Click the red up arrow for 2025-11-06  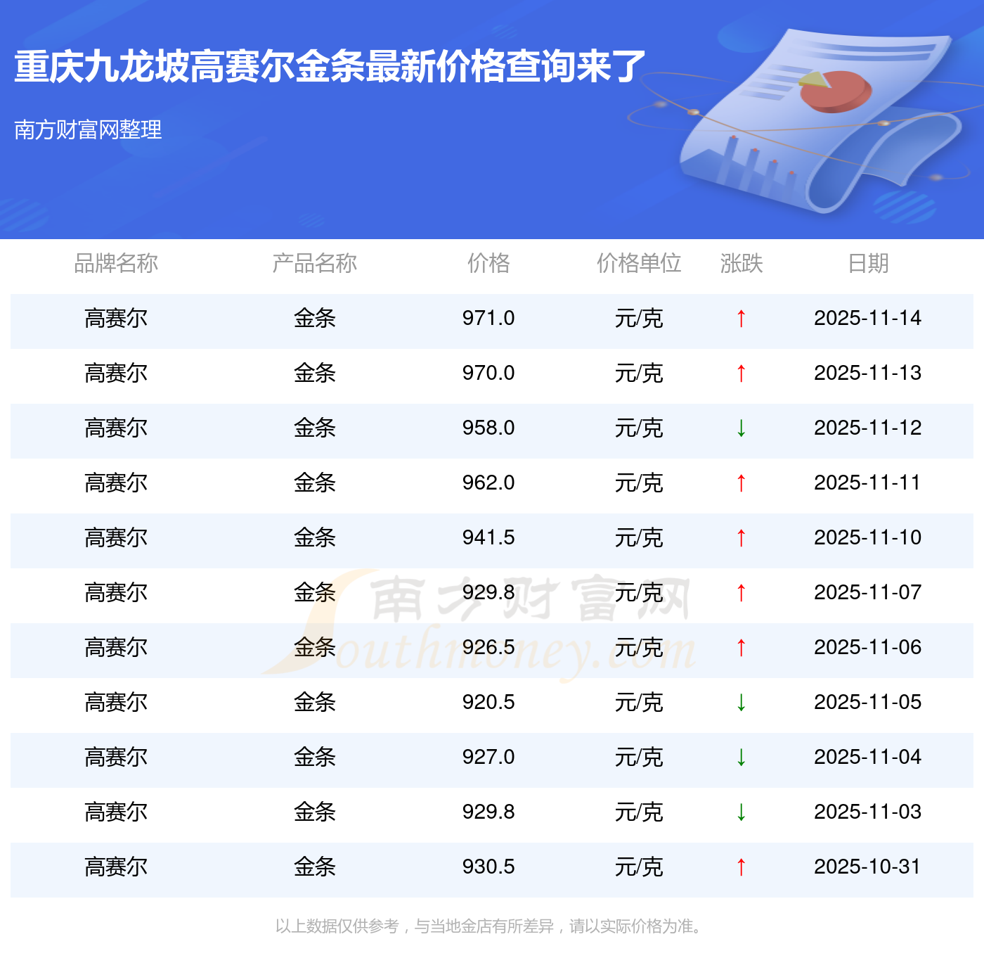[x=741, y=648]
